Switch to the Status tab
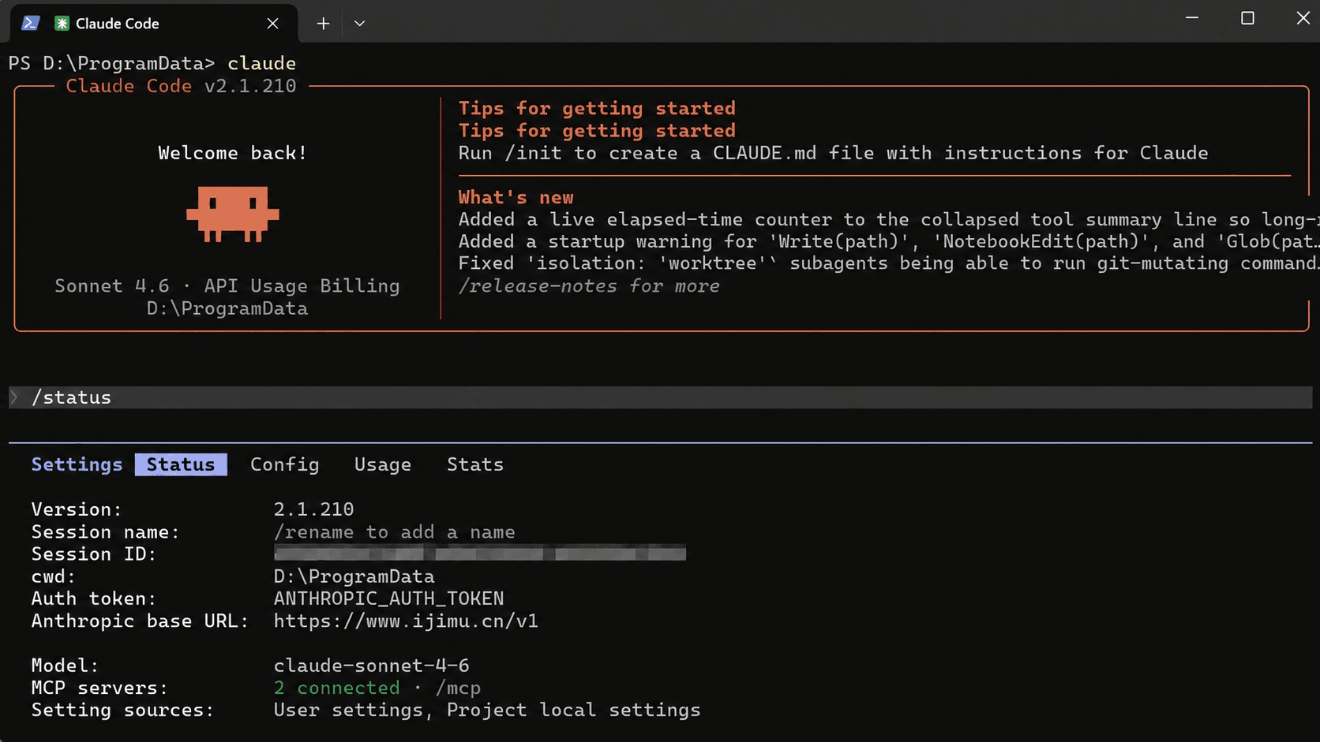The width and height of the screenshot is (1320, 742). point(181,464)
